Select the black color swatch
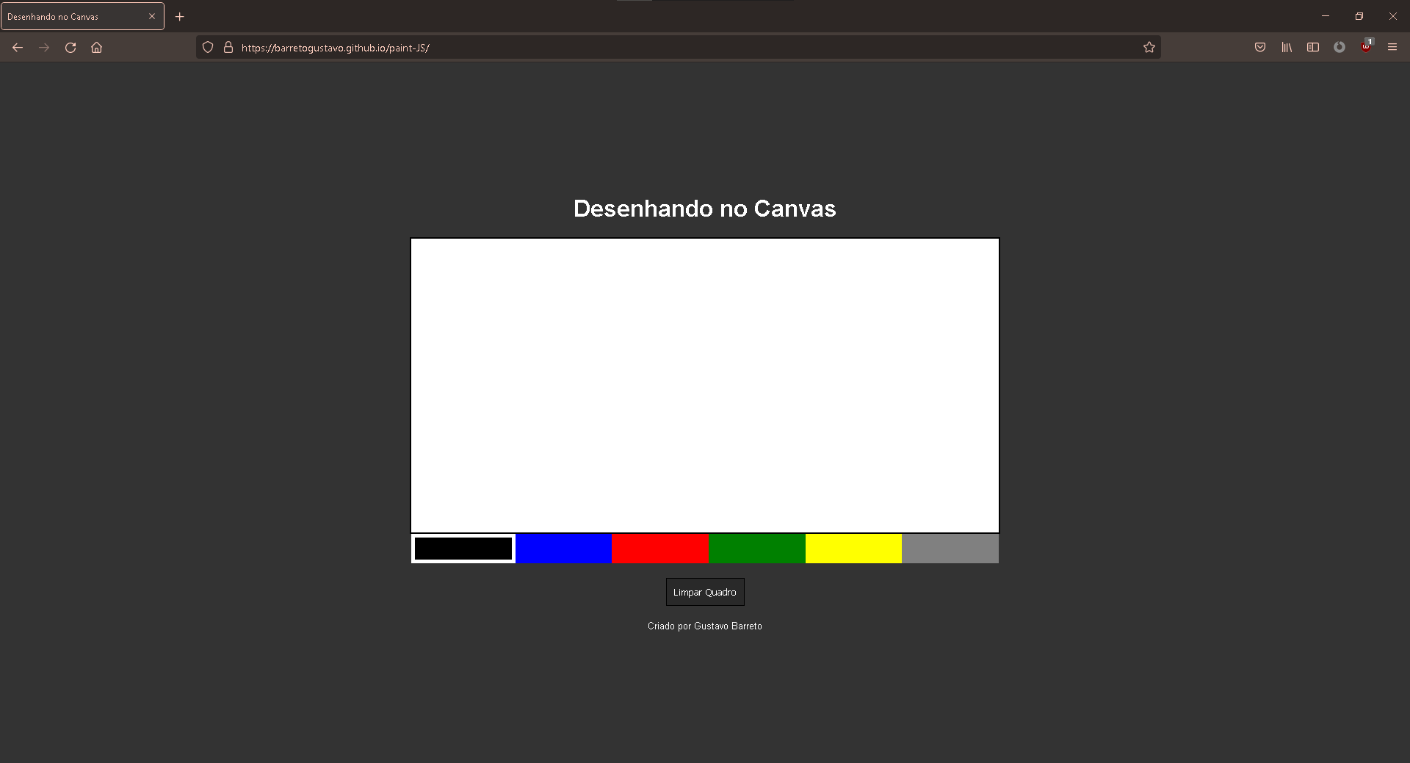The height and width of the screenshot is (763, 1410). coord(463,549)
